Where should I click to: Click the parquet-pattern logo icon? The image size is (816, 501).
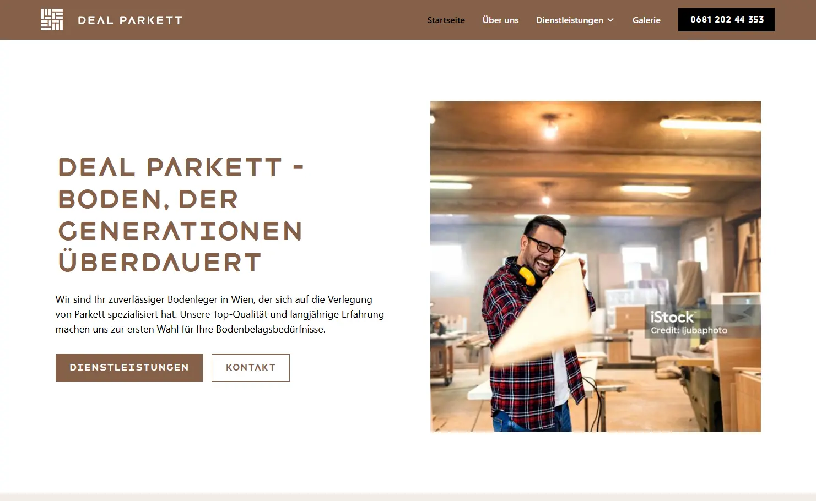tap(52, 20)
